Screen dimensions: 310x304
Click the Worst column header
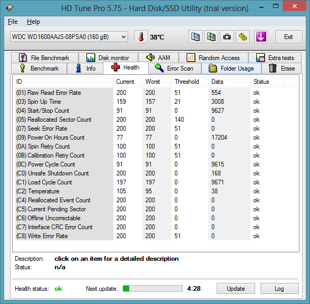click(x=157, y=82)
